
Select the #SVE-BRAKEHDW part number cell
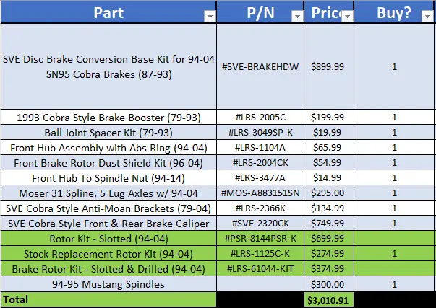[260, 66]
